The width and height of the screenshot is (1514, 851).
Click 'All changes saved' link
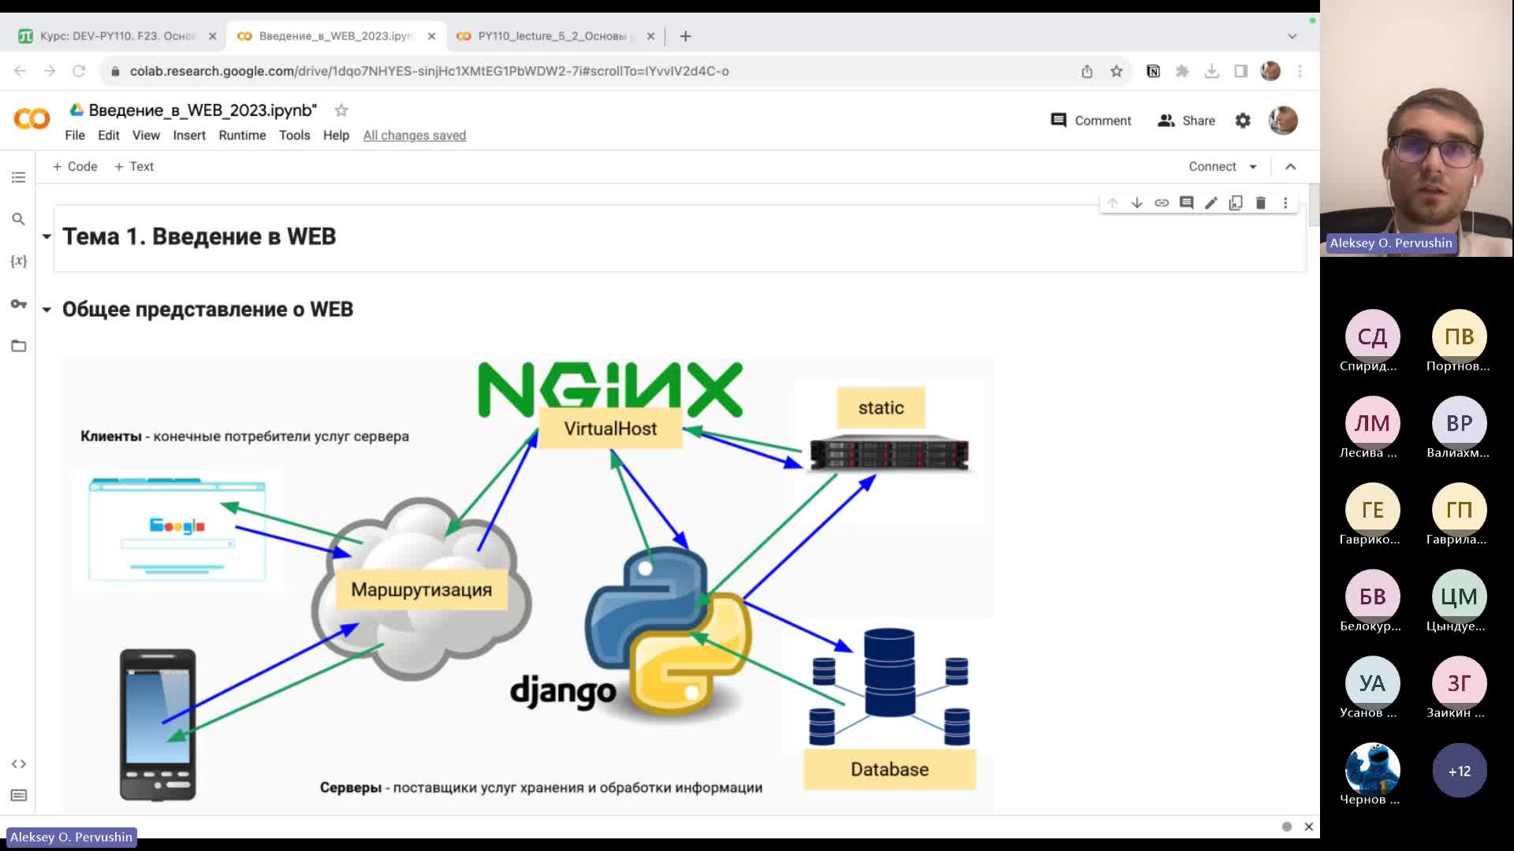415,136
